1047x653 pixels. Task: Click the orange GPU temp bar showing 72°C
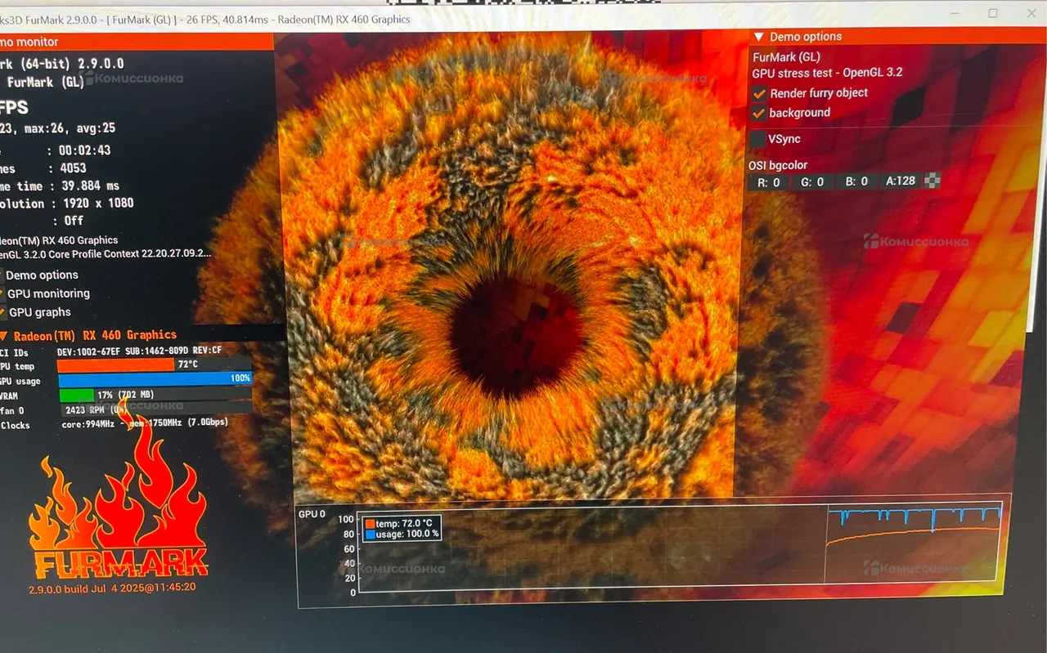(x=116, y=365)
